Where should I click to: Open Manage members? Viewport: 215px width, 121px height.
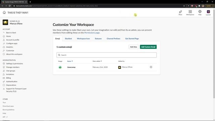13,67
